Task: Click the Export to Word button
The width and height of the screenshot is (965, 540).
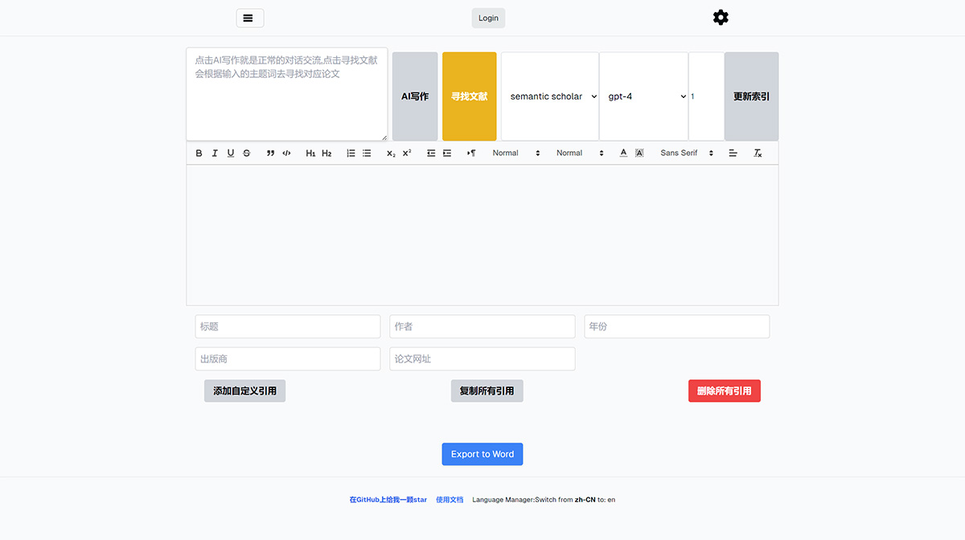Action: [x=482, y=453]
